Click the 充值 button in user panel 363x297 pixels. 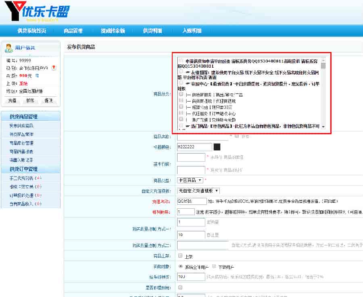click(x=11, y=100)
